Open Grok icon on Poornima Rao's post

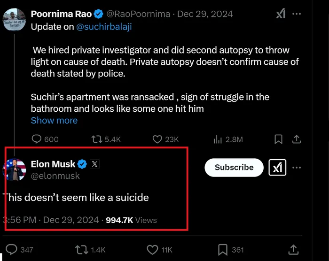[x=281, y=14]
